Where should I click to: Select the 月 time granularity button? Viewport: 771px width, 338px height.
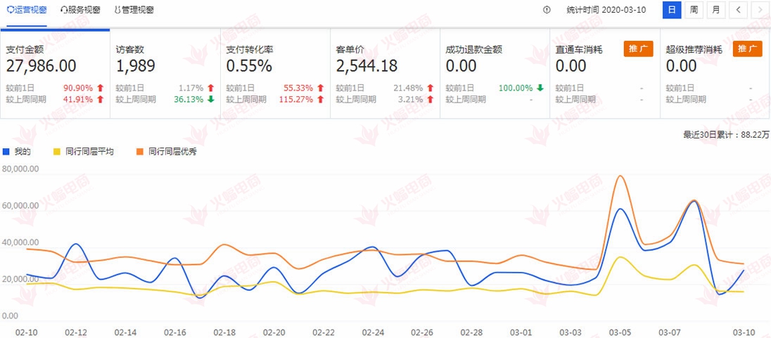(x=716, y=10)
